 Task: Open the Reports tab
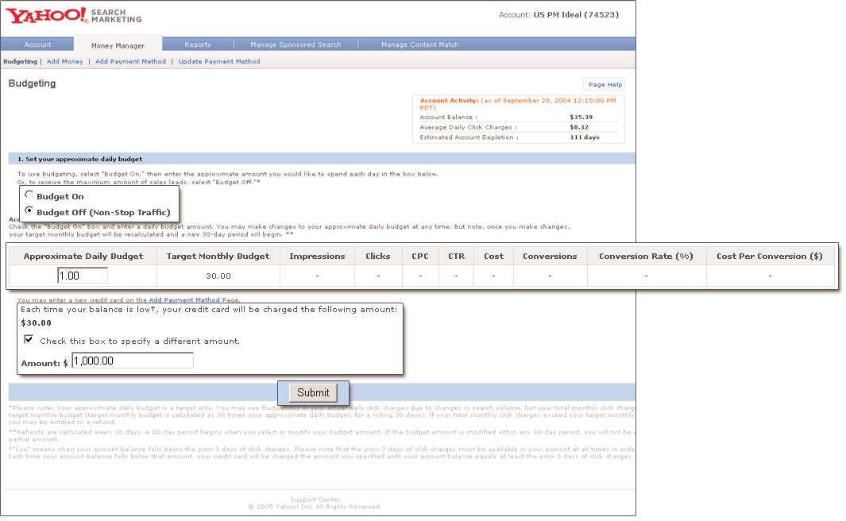pyautogui.click(x=198, y=44)
